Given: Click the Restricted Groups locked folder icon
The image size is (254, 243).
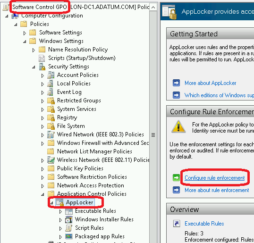Looking at the screenshot, I should click(51, 101).
